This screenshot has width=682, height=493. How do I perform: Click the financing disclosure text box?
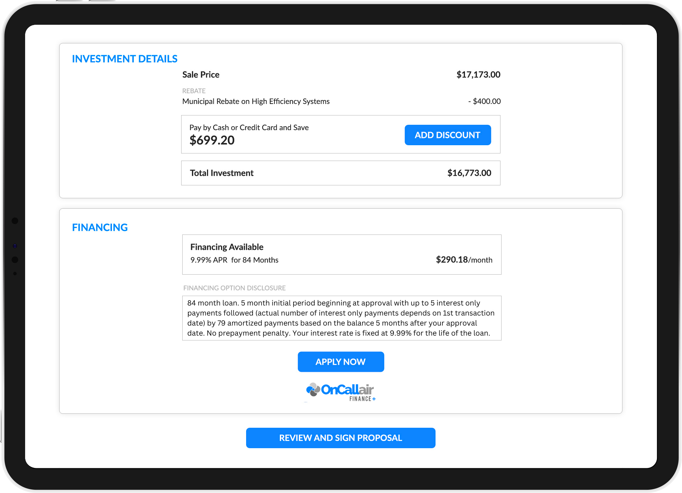pyautogui.click(x=342, y=318)
